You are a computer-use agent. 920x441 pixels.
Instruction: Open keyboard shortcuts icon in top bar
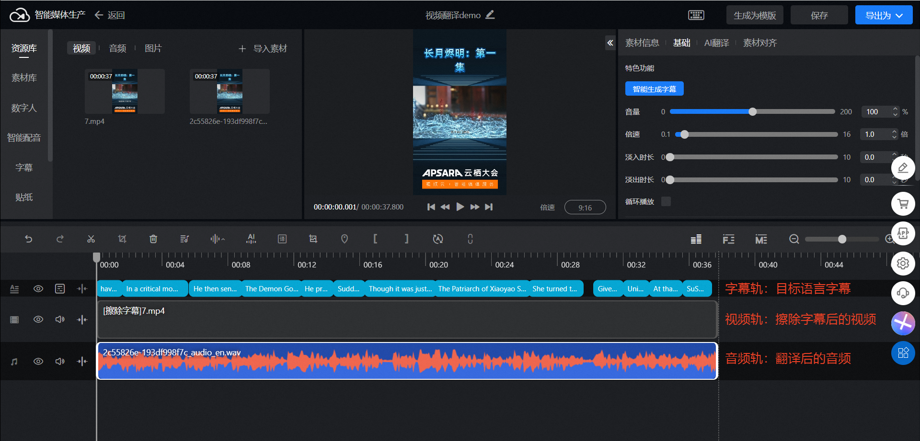point(696,15)
